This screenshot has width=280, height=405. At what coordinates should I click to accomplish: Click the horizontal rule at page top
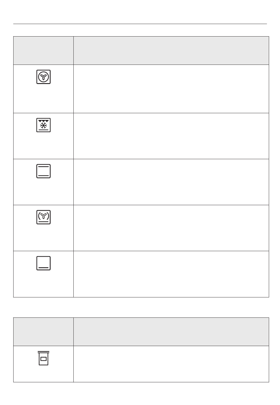click(x=140, y=24)
